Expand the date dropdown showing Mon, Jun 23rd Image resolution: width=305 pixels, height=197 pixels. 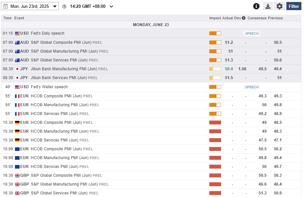point(55,6)
